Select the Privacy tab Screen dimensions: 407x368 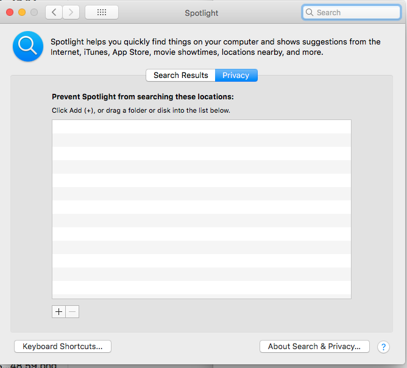236,76
